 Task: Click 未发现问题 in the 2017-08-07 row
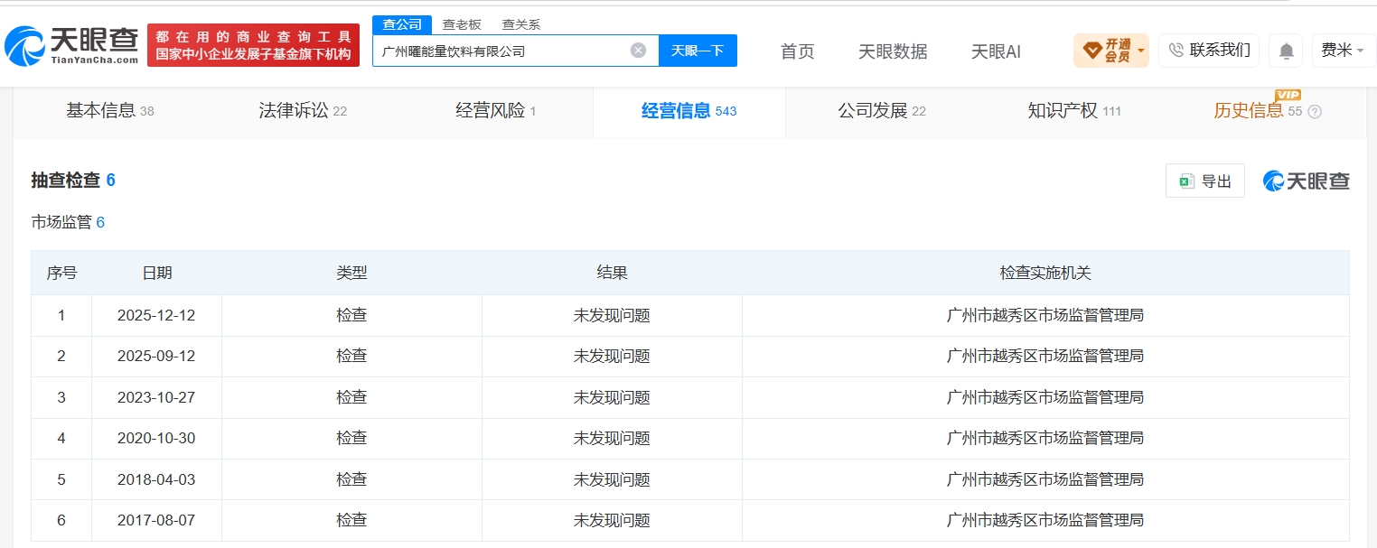click(x=612, y=520)
